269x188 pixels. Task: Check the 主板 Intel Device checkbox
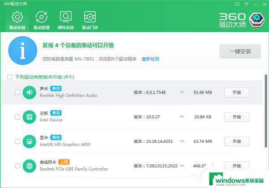tap(17, 117)
